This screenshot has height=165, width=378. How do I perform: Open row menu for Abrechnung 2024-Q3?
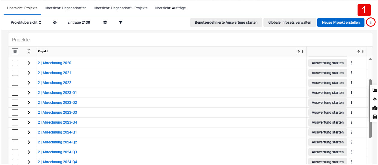click(x=351, y=152)
